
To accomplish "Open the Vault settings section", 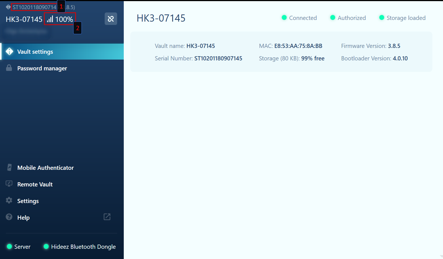I will (x=35, y=52).
